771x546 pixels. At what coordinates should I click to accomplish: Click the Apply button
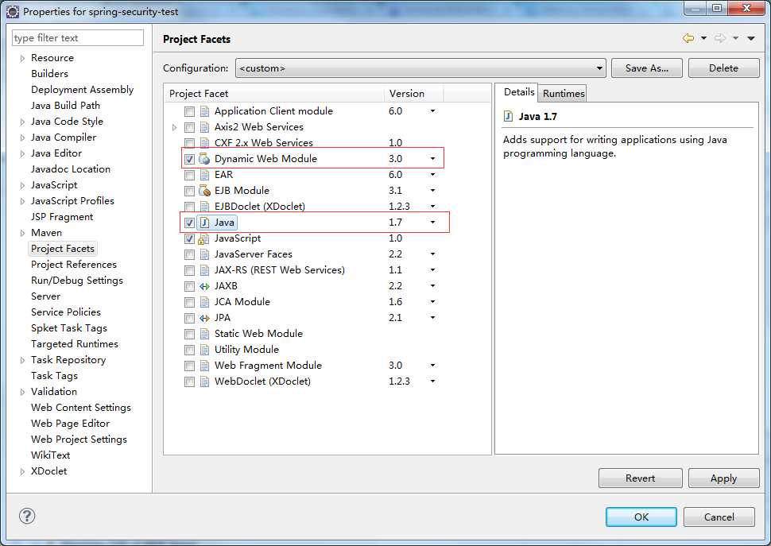coord(723,478)
